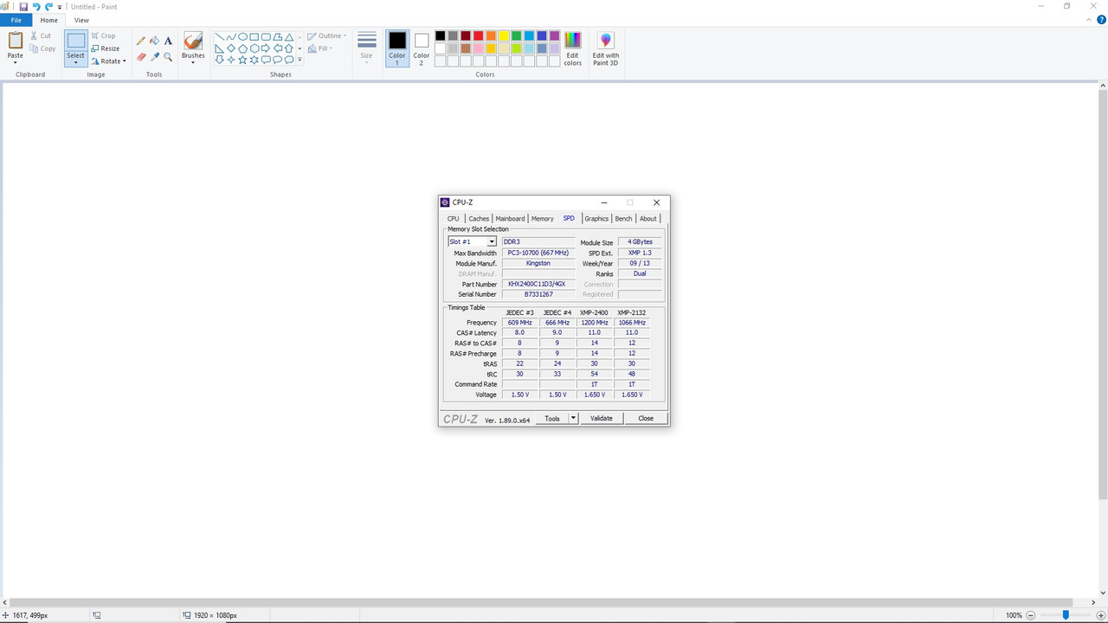The height and width of the screenshot is (623, 1108).
Task: Select the Color 2 background button
Action: tap(422, 48)
